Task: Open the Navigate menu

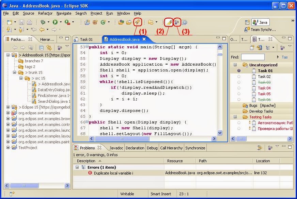Action: (64, 13)
